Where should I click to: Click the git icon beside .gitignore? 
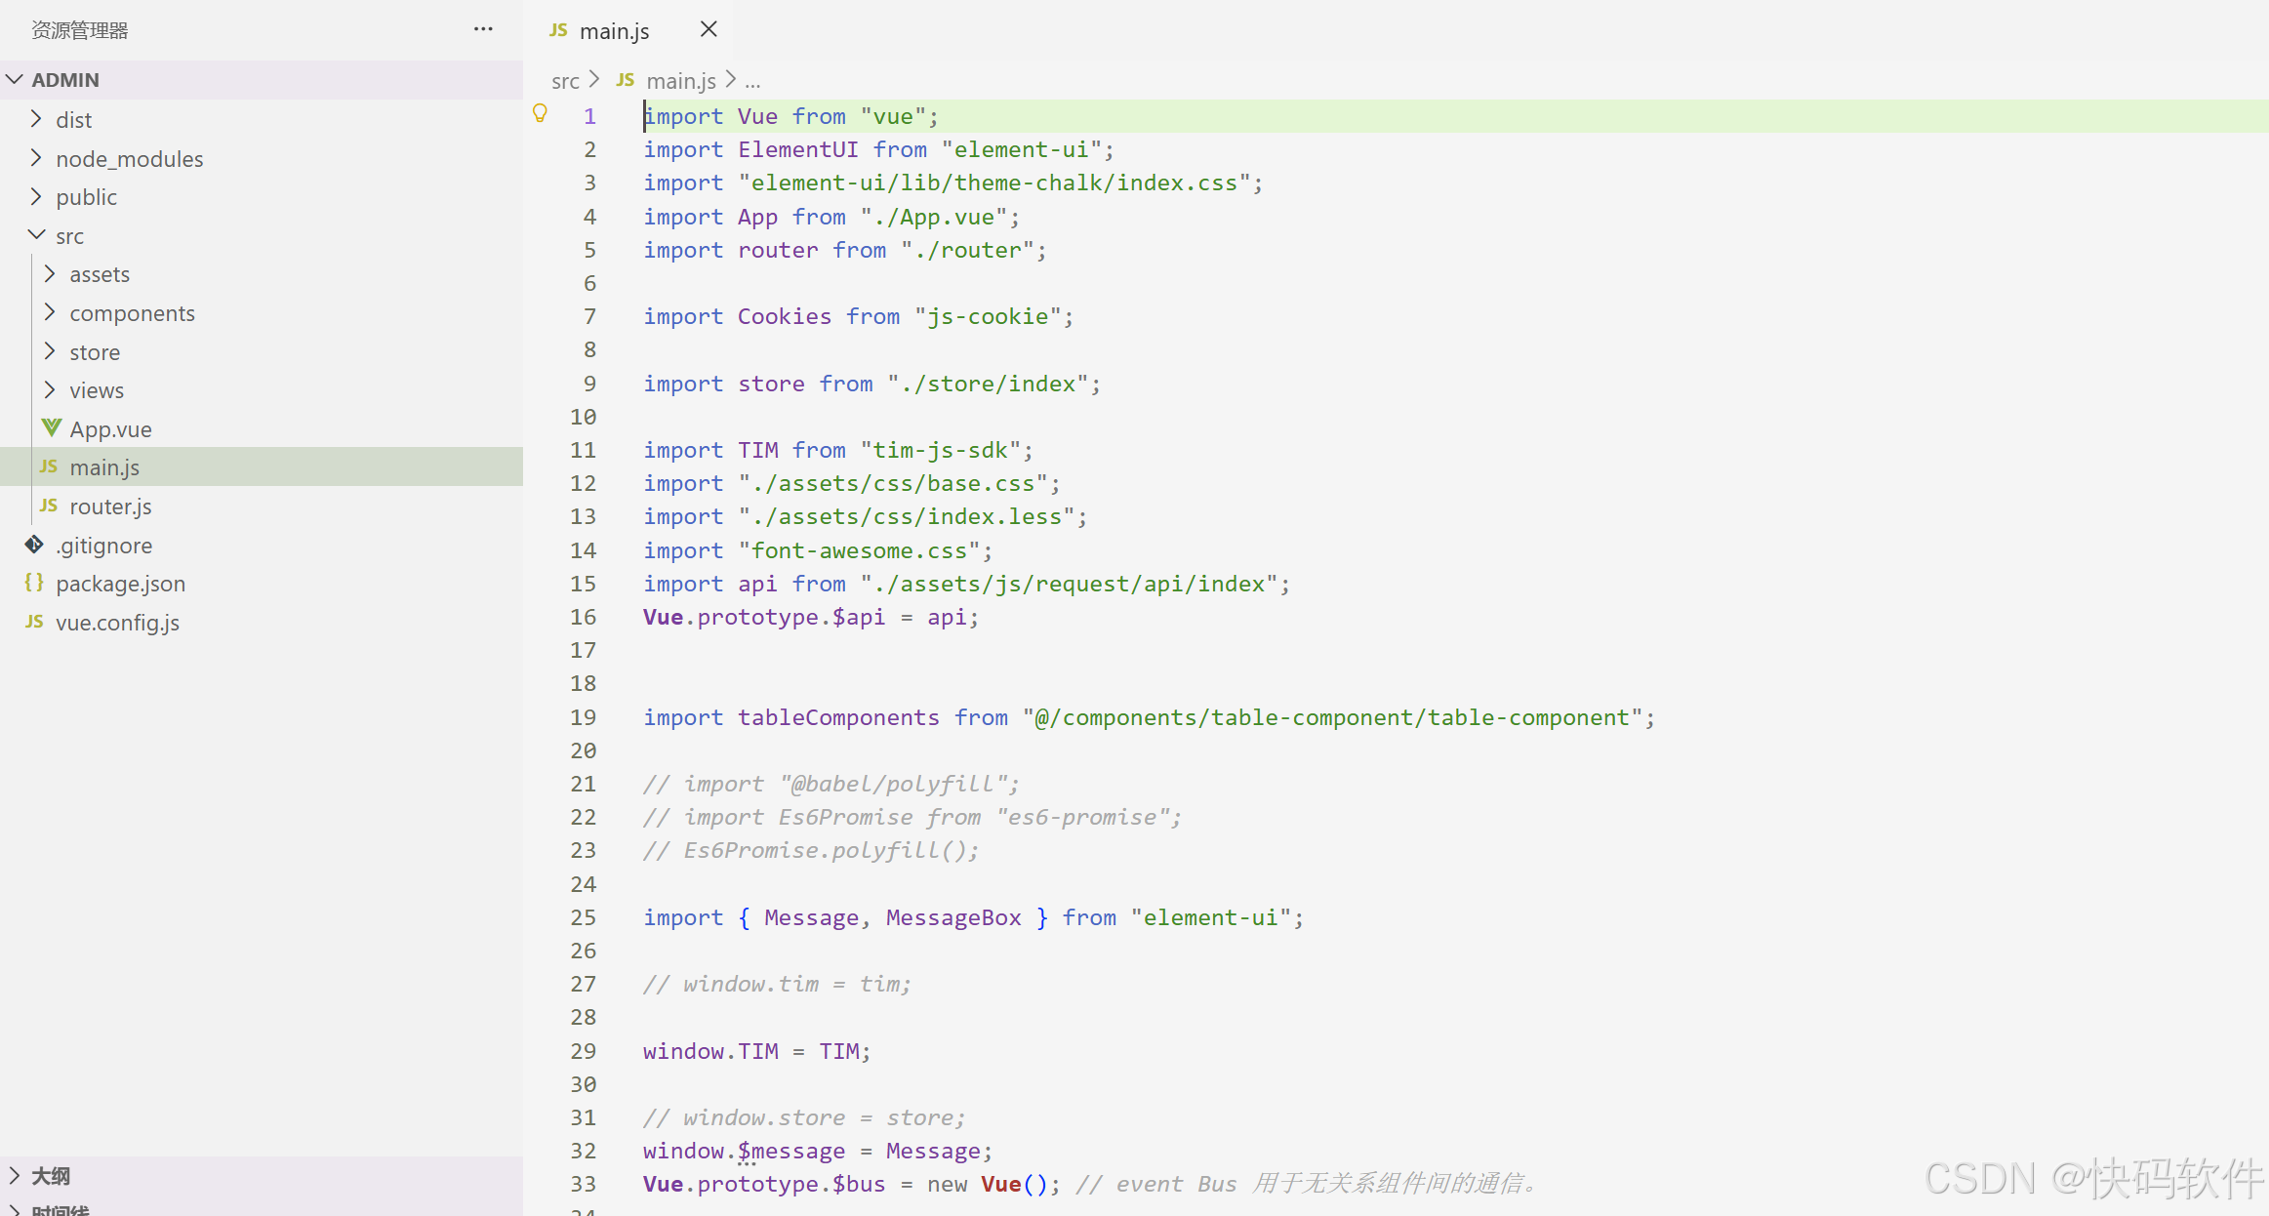coord(34,545)
